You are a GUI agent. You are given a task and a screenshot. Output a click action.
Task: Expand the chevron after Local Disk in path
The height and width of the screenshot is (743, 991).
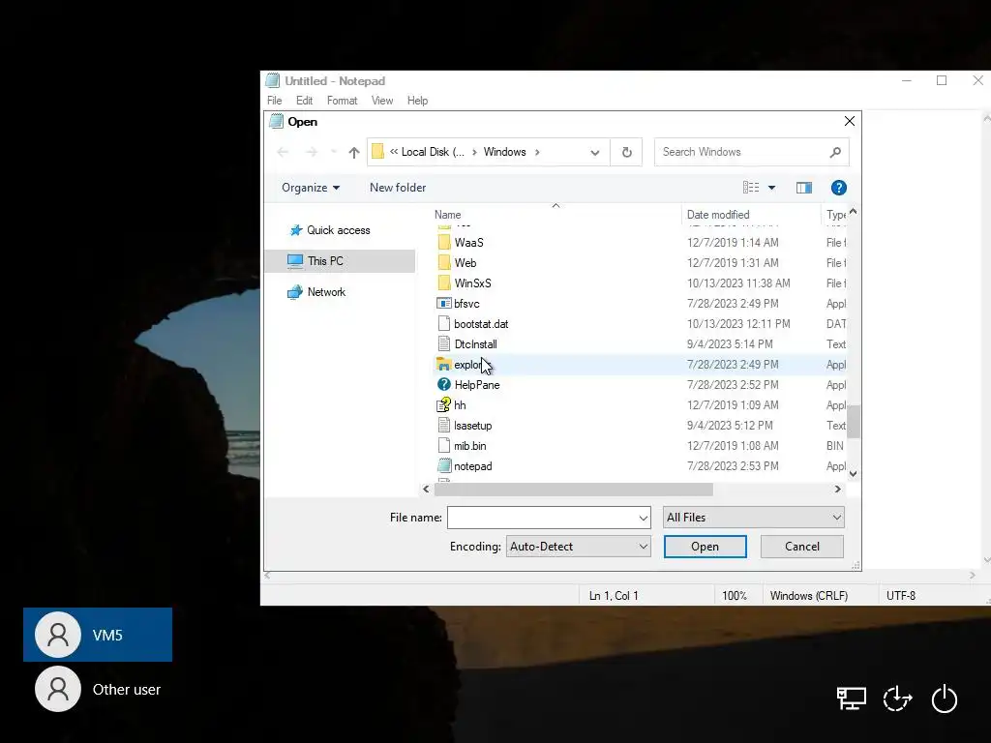click(474, 152)
